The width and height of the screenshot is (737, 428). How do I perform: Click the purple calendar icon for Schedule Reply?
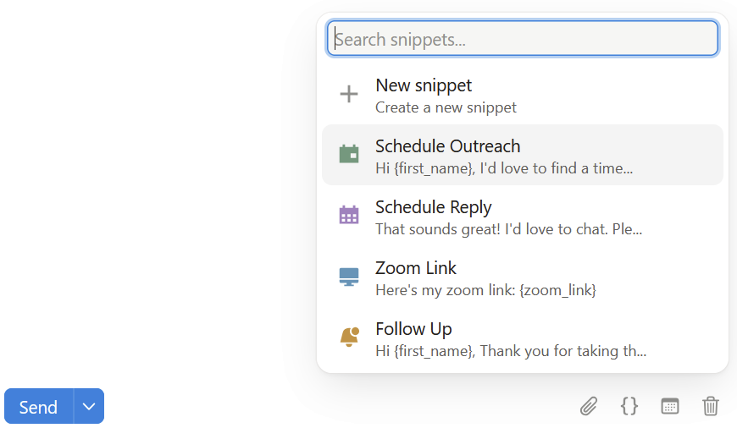[x=349, y=215]
